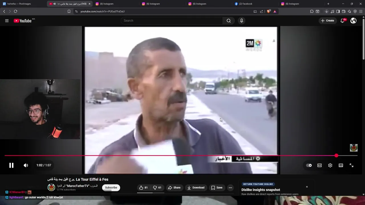
Task: Install or cast via screen icon in address bar
Action: tap(255, 11)
